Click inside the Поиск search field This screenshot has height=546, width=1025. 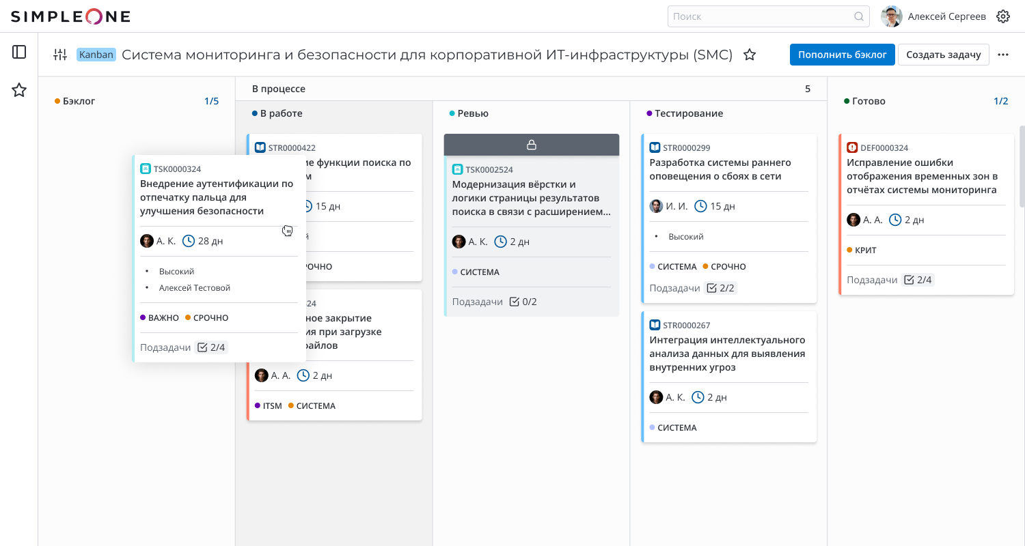(752, 16)
